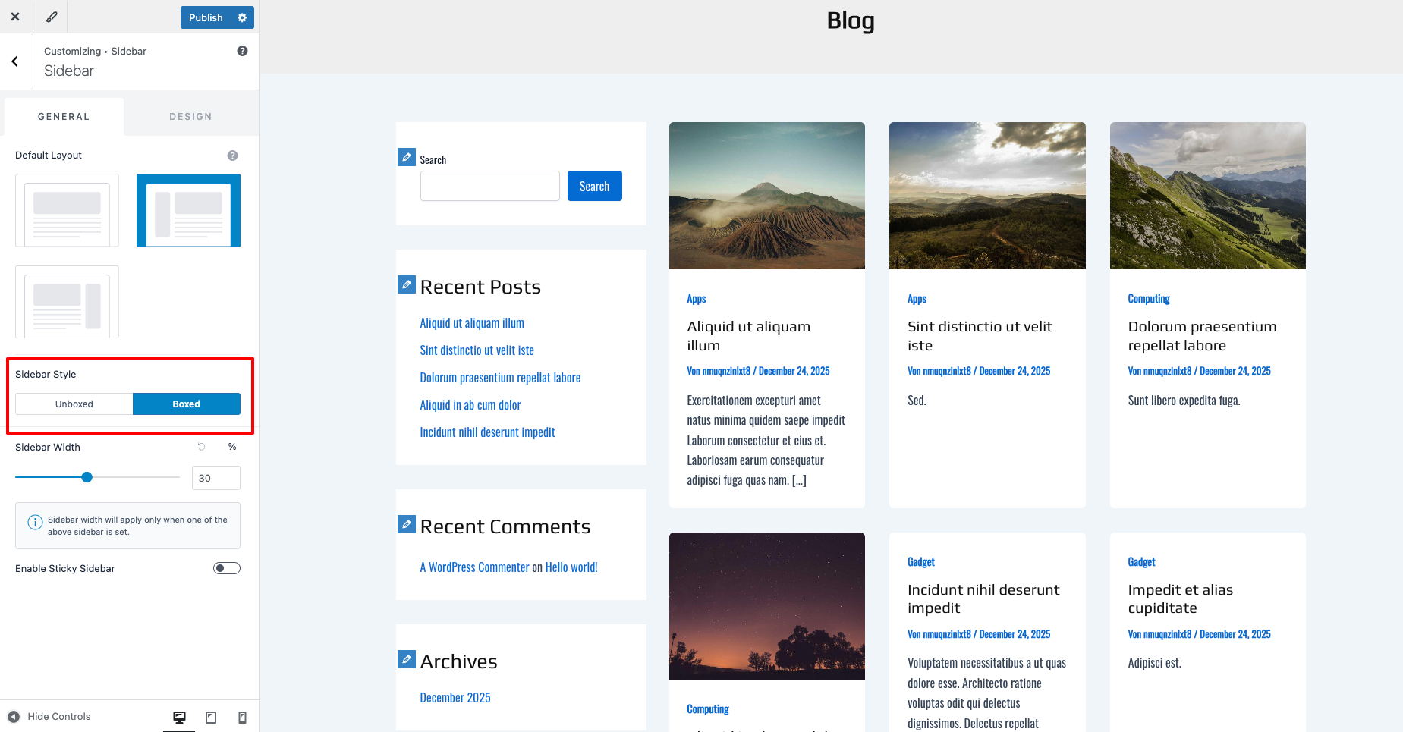Choose the no-sidebar layout option

coord(67,210)
